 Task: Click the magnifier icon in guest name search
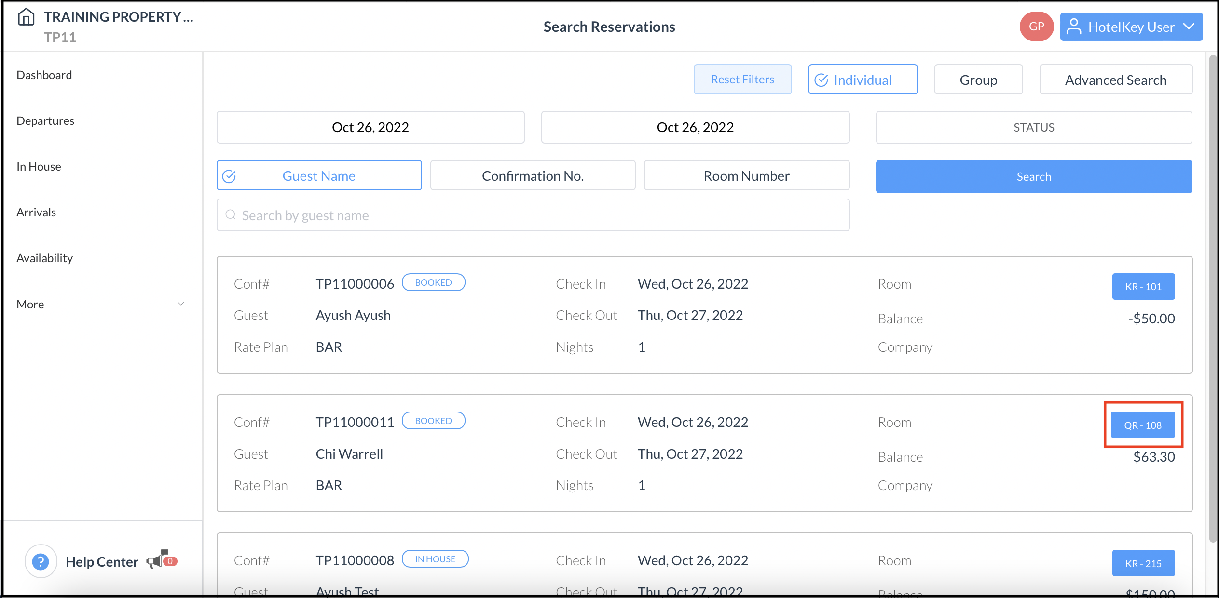(230, 215)
